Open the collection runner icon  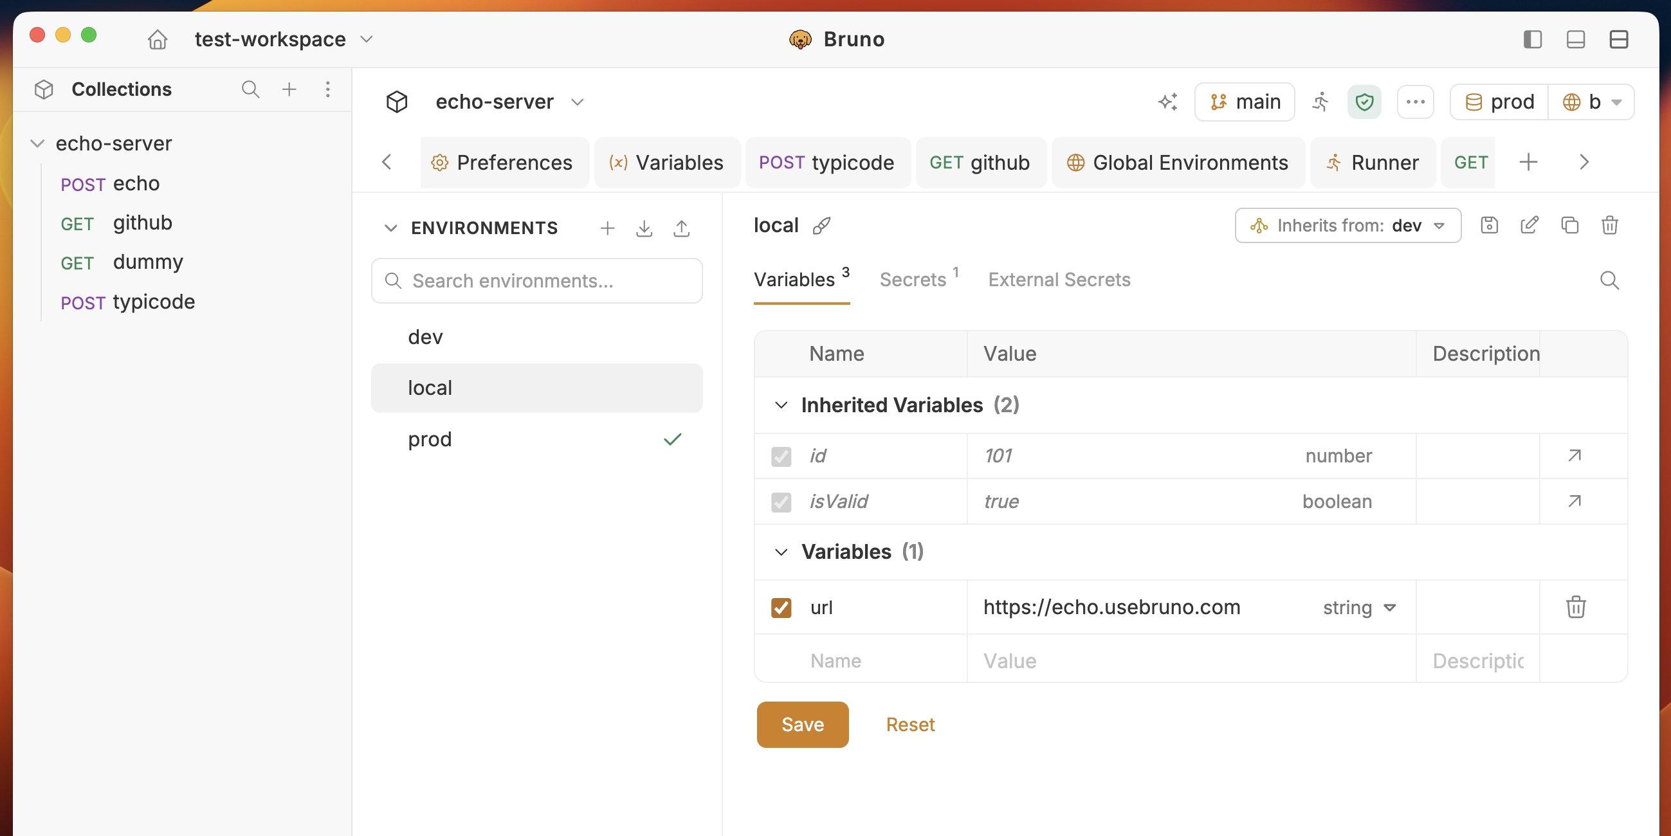[1320, 102]
